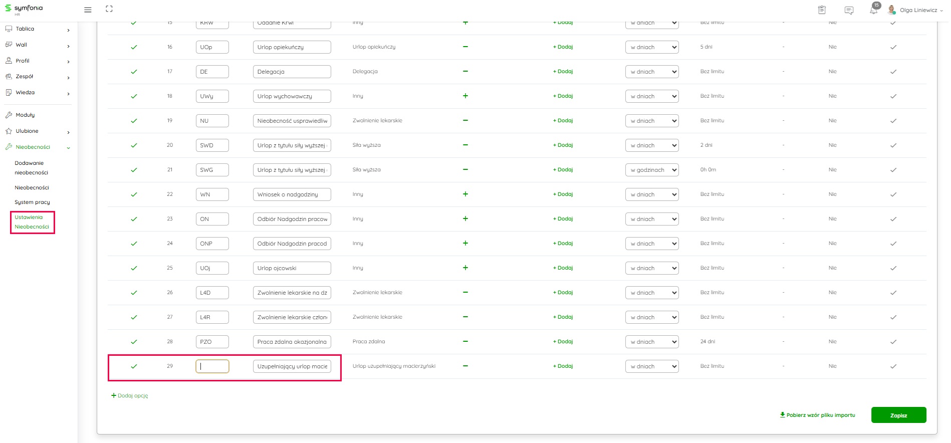Open unit dropdown for Urlop ojcowski row

tap(651, 268)
